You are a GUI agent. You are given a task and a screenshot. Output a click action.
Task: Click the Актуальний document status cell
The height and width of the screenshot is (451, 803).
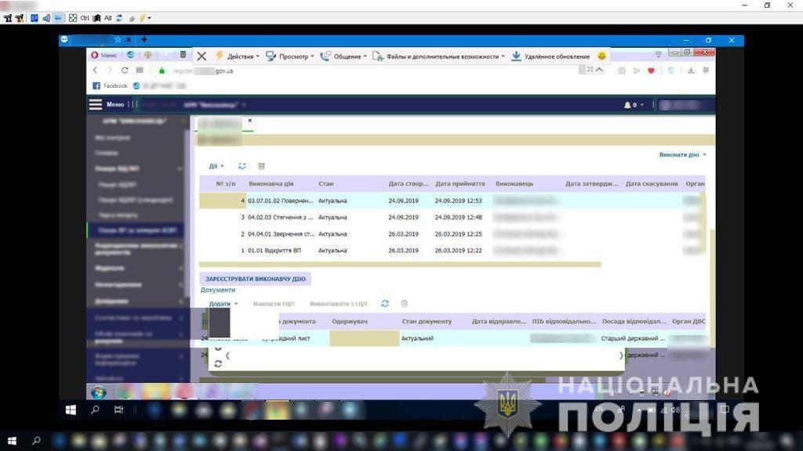point(417,338)
